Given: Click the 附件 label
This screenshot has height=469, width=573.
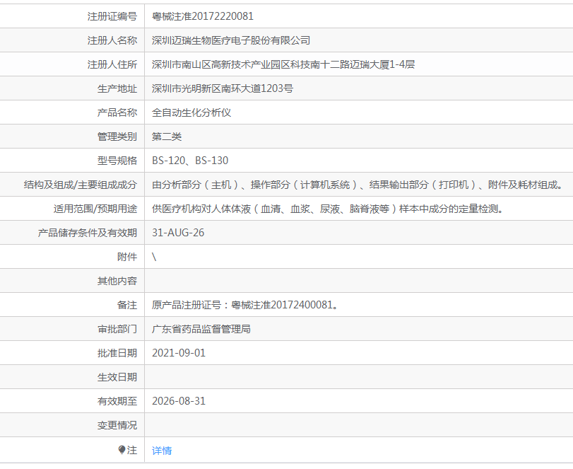Looking at the screenshot, I should [x=127, y=257].
